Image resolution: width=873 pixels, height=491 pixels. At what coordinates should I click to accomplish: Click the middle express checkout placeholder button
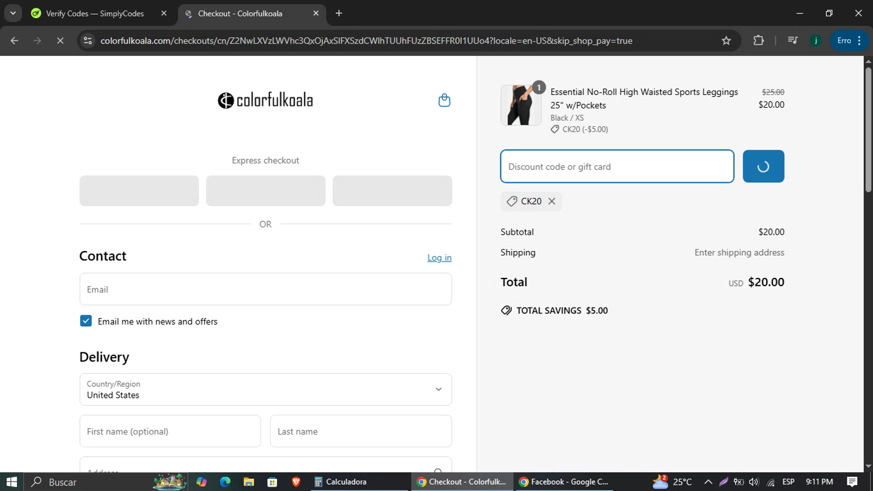(265, 191)
